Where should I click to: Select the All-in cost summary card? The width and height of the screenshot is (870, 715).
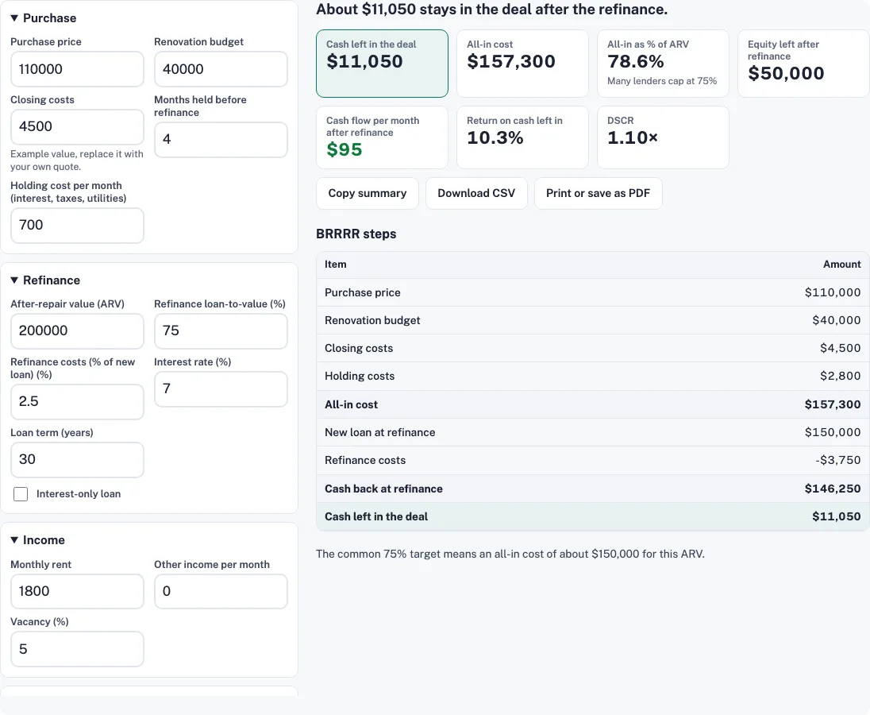(522, 64)
